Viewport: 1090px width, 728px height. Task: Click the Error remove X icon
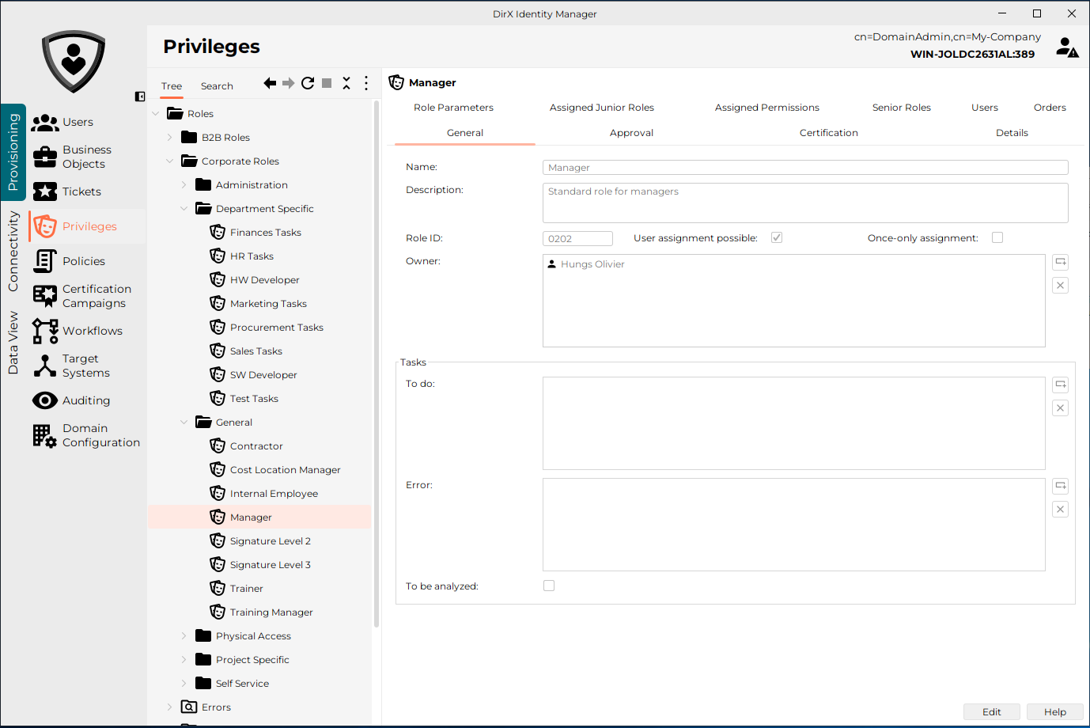point(1061,510)
